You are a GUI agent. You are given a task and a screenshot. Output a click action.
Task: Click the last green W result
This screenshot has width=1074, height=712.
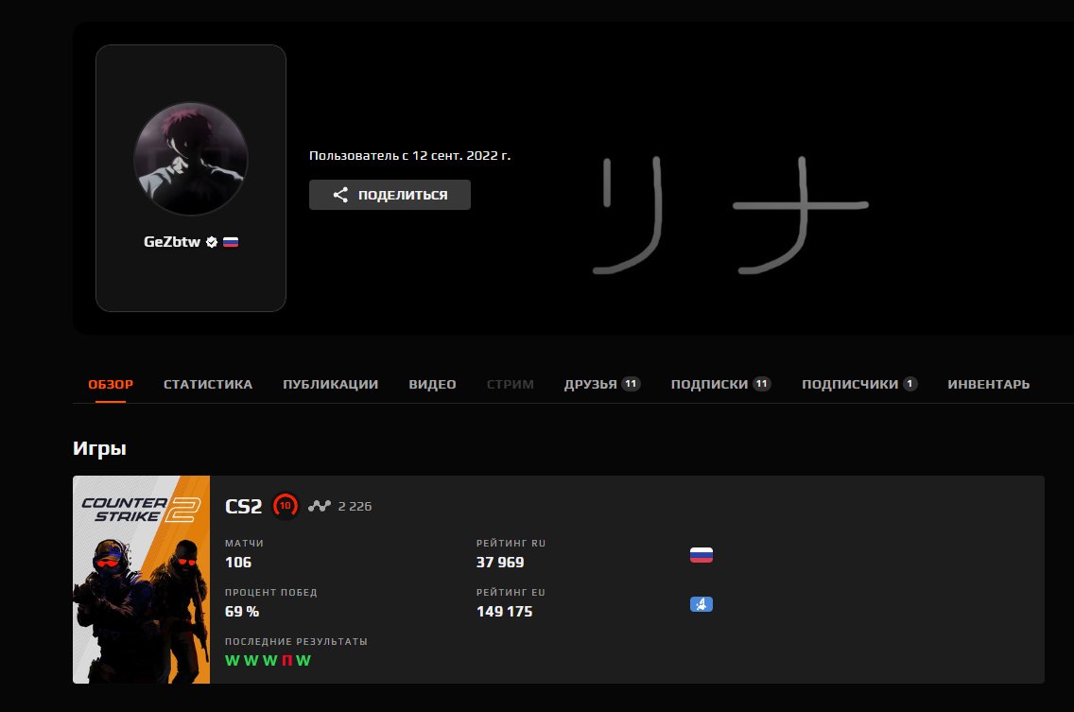tap(303, 660)
